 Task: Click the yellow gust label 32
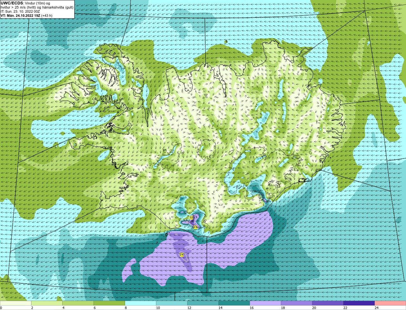tap(191, 217)
